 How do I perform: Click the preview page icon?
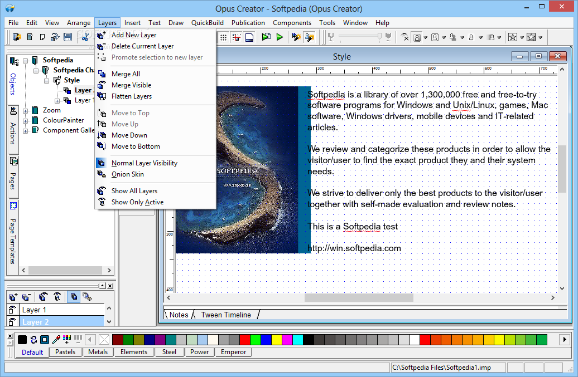coord(266,37)
